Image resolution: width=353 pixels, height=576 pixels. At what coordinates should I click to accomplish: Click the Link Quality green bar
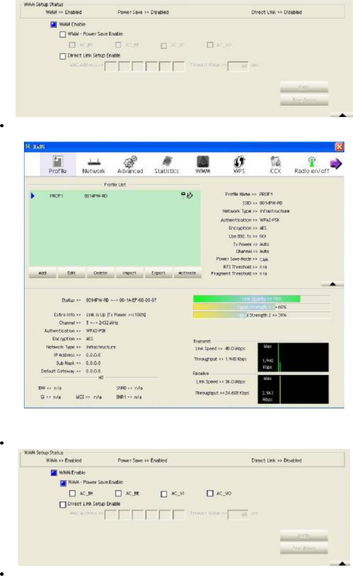(262, 298)
